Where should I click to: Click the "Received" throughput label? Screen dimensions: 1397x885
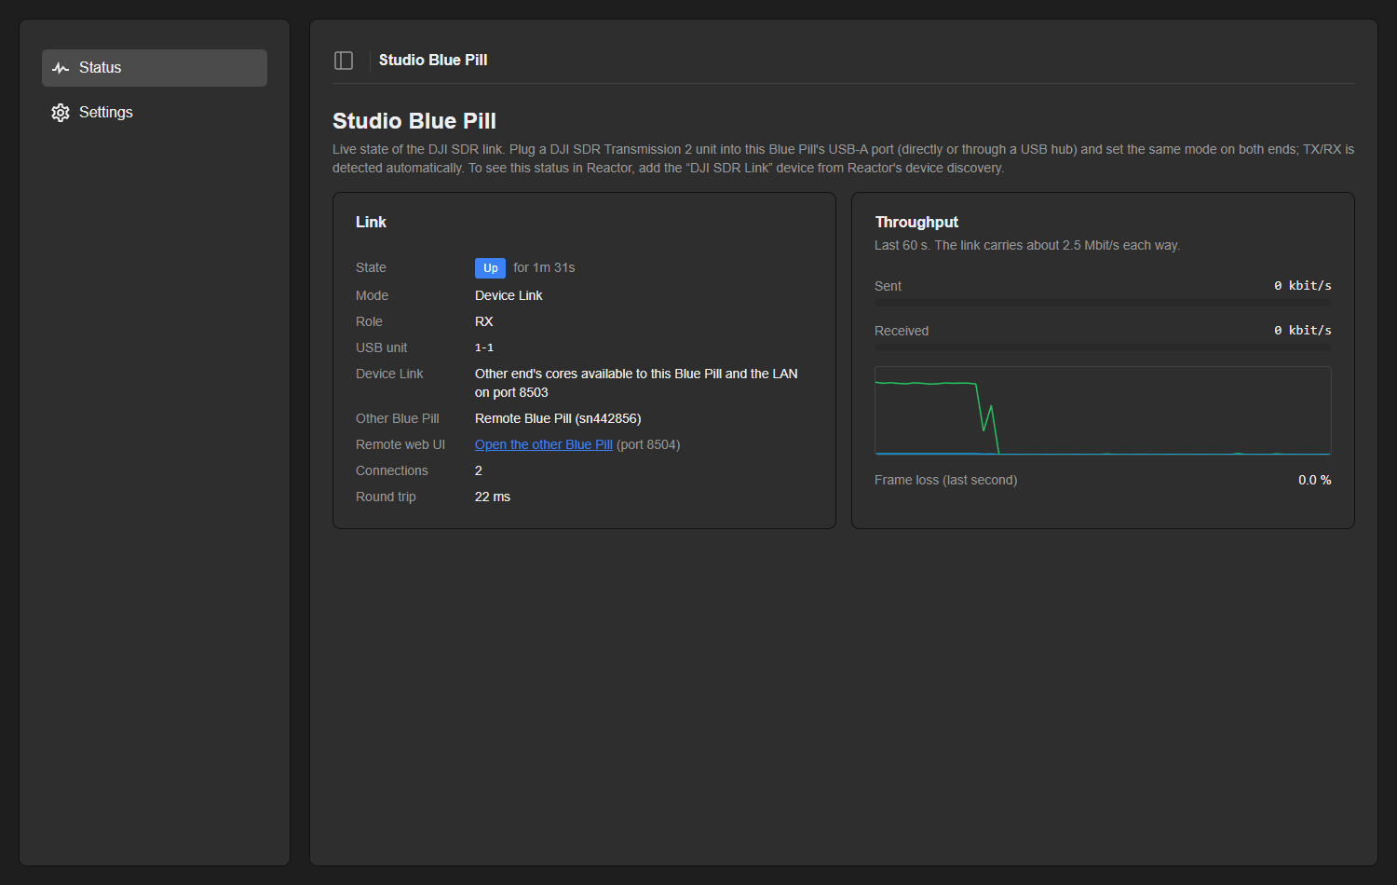(902, 331)
